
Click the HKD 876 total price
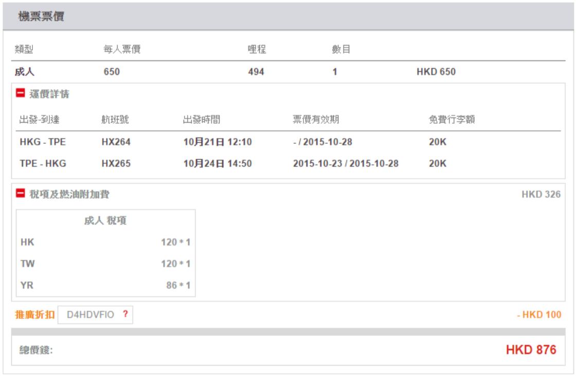click(531, 350)
